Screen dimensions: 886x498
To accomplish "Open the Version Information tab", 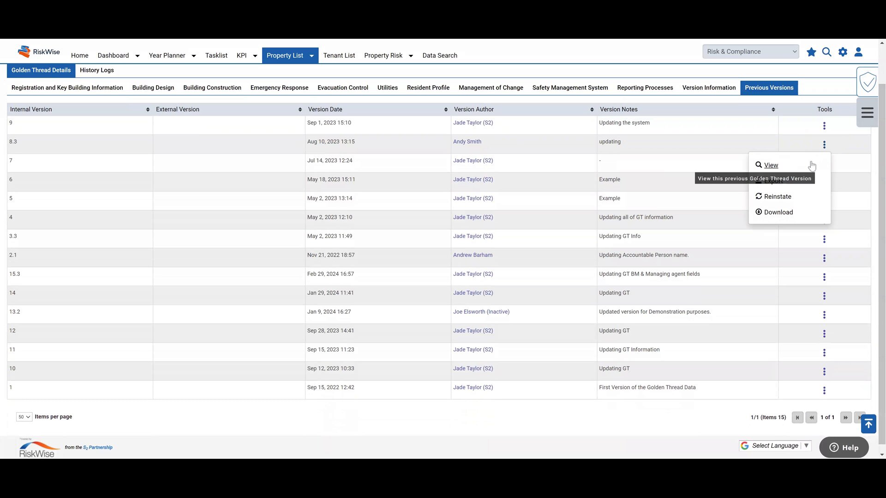I will (x=709, y=88).
